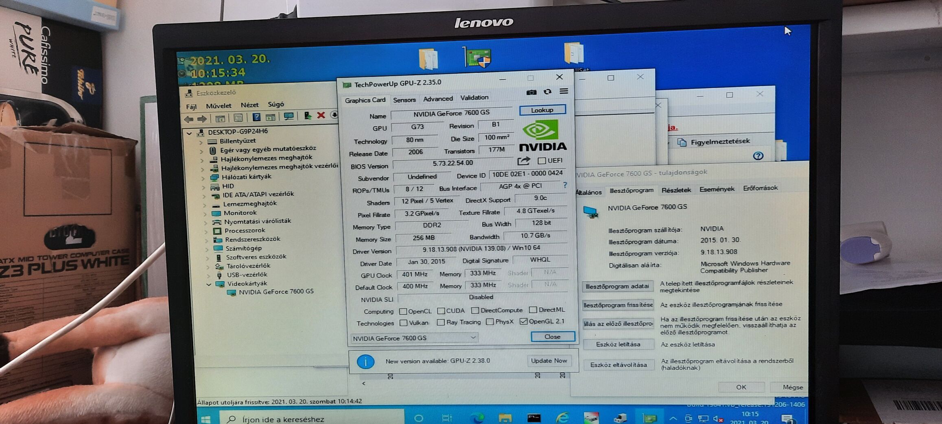Click the properties sheet icon in Eszközkezelő toolbar
942x424 pixels.
238,118
